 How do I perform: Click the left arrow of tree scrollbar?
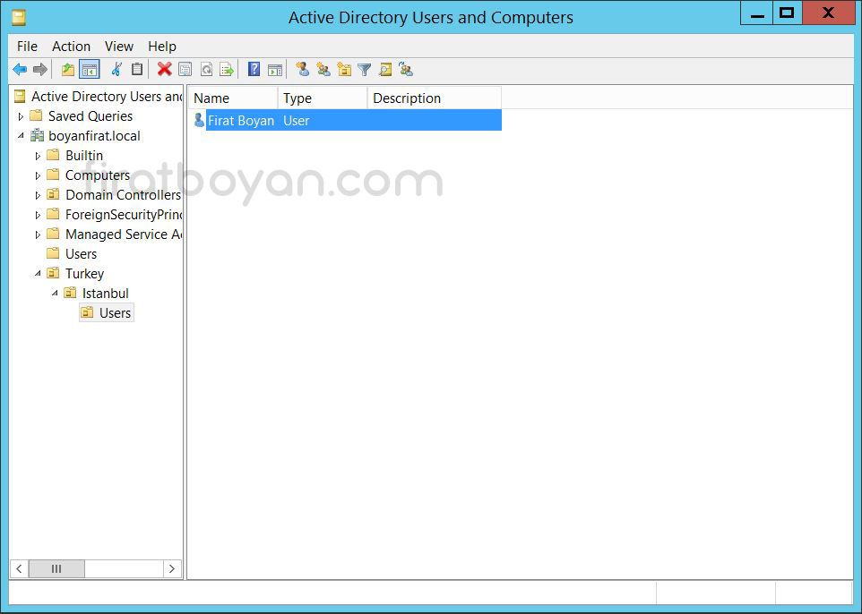pos(19,569)
